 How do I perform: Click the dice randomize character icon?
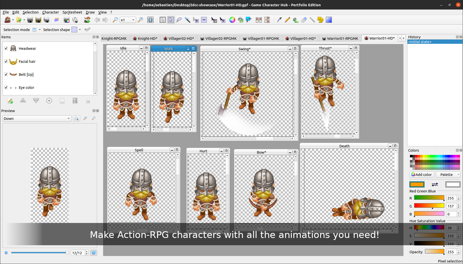tap(75, 20)
